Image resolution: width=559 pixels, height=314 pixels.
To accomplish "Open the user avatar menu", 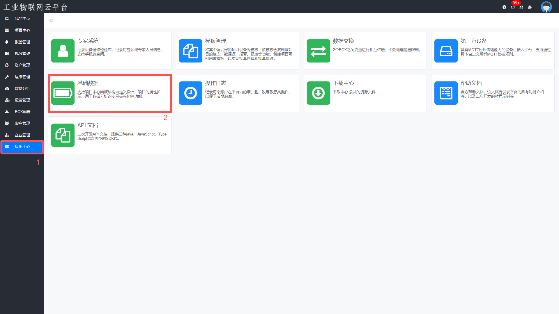I will click(546, 7).
